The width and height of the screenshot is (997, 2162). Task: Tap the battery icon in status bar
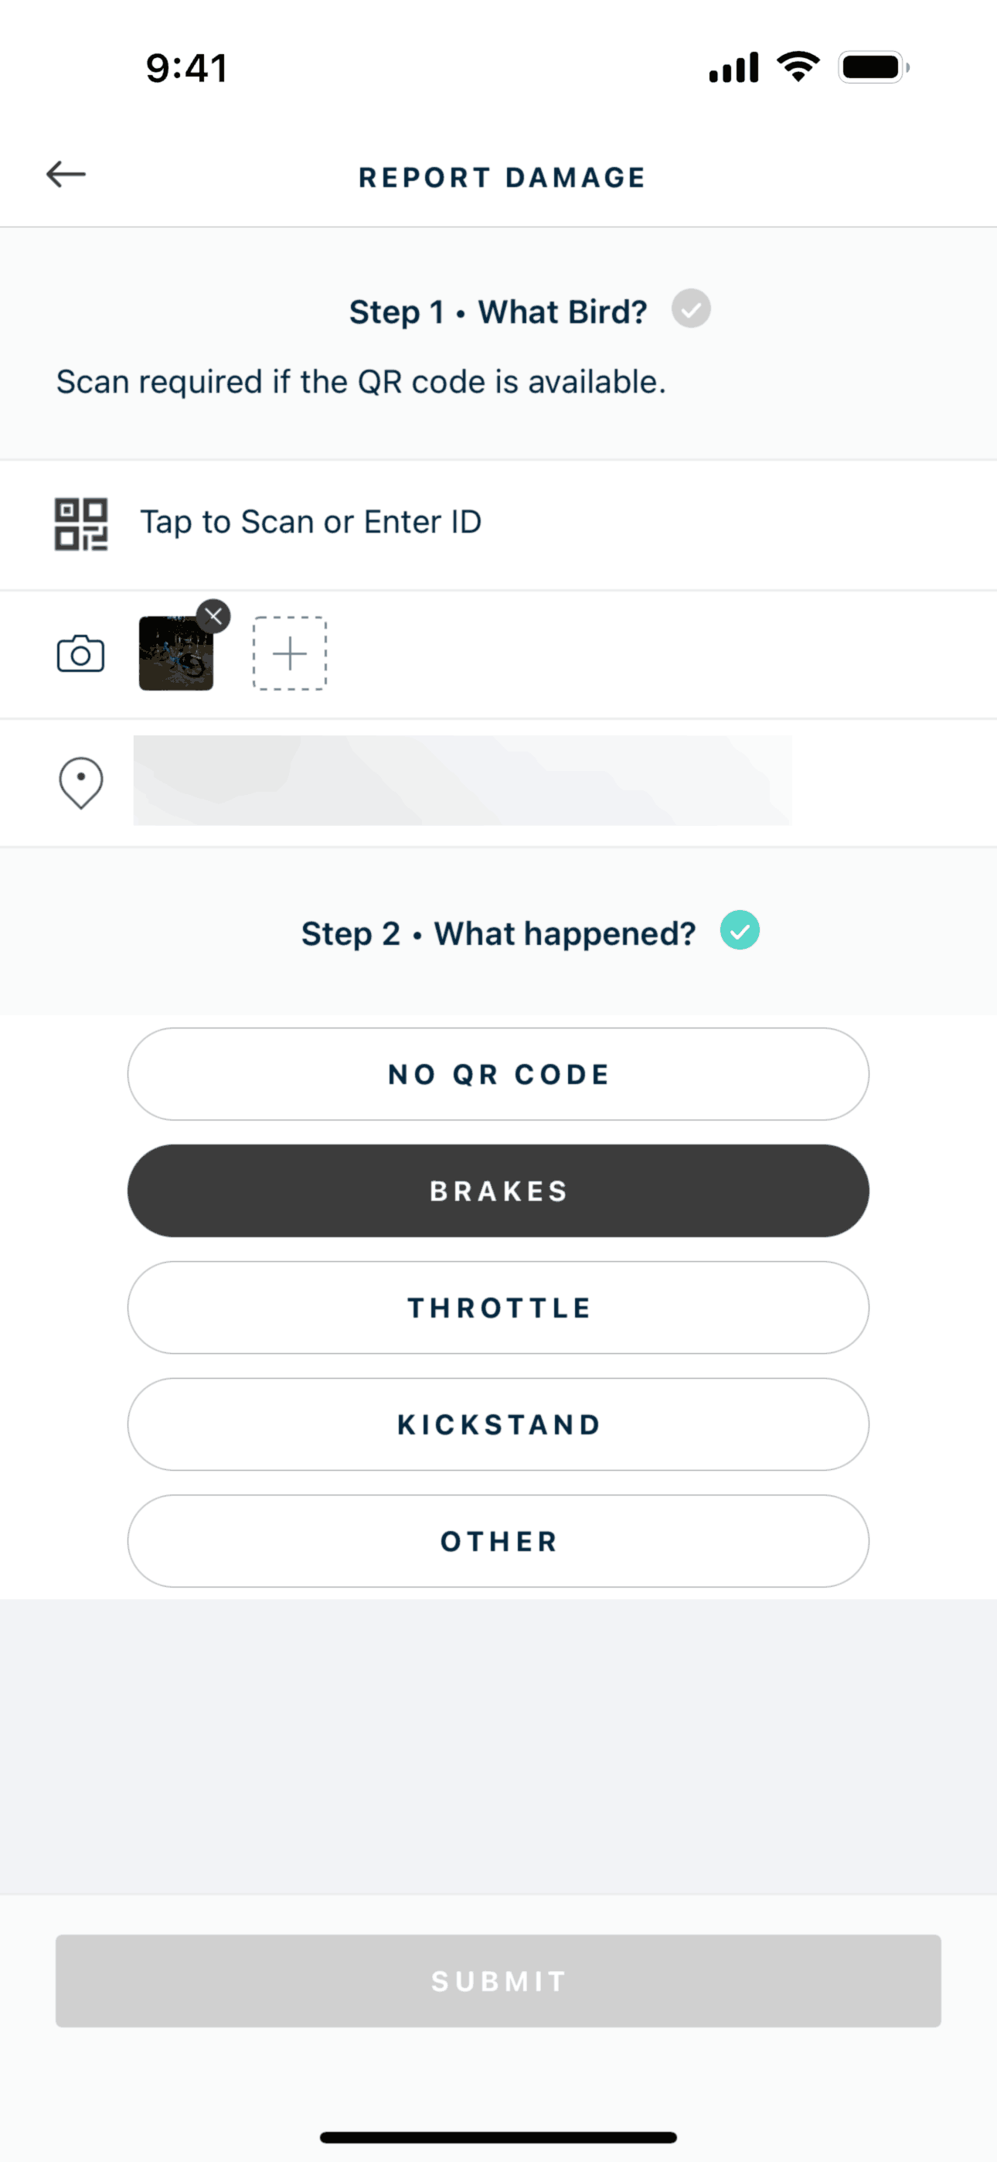[873, 67]
